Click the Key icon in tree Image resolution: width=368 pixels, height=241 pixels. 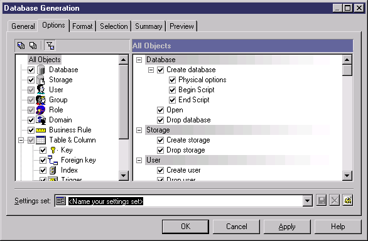click(x=53, y=150)
